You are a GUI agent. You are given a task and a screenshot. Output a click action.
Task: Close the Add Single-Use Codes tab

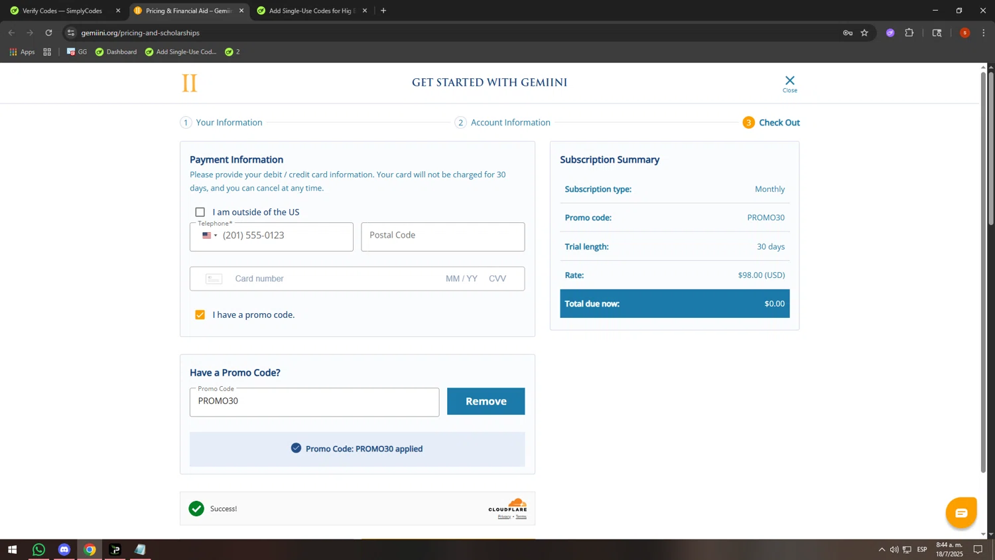click(x=365, y=11)
